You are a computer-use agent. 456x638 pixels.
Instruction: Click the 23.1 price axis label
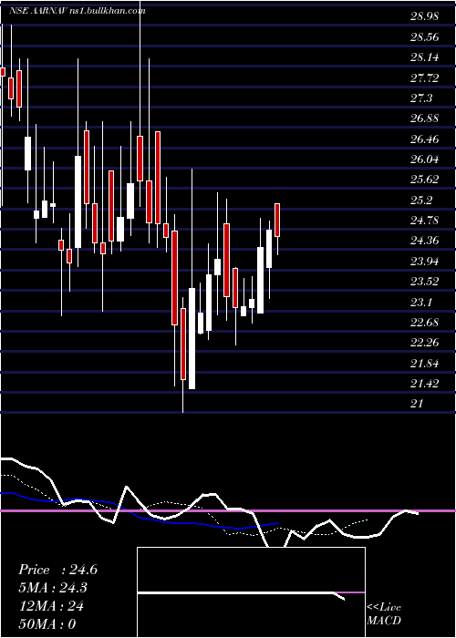421,302
